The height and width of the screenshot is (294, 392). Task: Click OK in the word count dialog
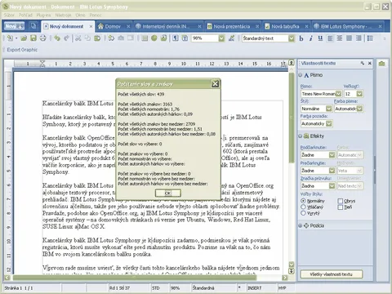pyautogui.click(x=167, y=193)
